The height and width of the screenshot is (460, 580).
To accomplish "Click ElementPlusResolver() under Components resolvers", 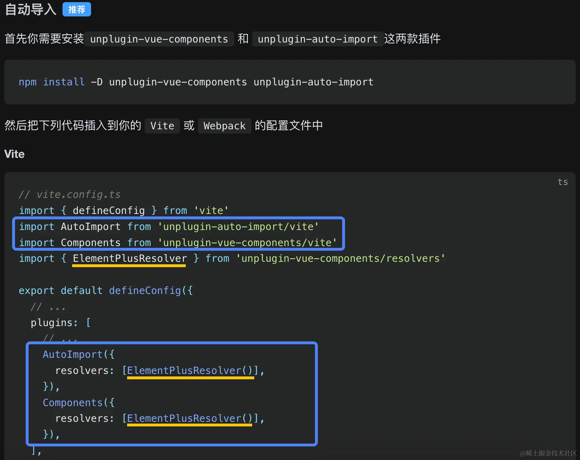I will [190, 418].
